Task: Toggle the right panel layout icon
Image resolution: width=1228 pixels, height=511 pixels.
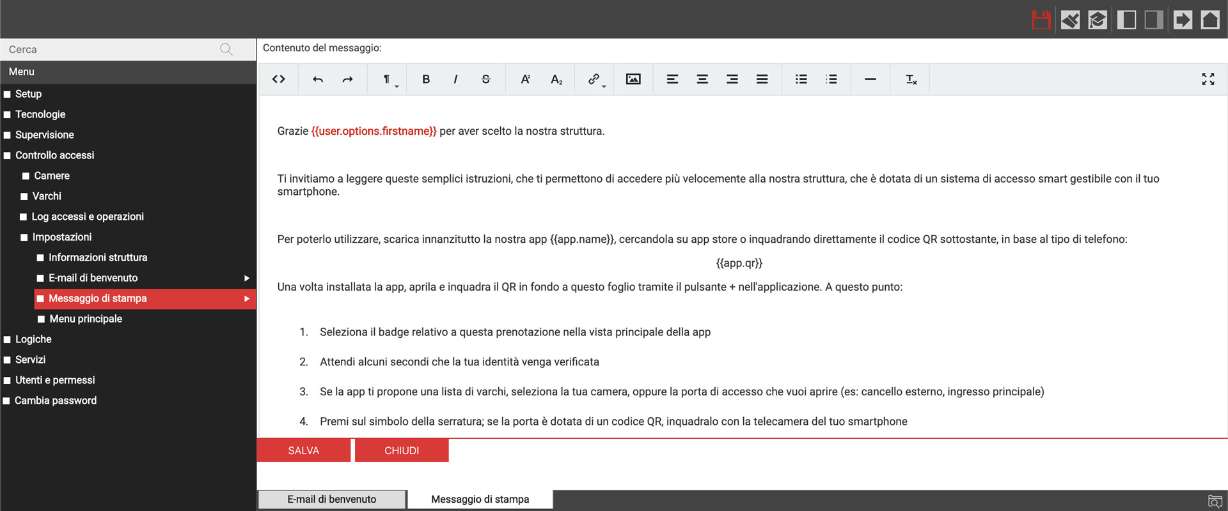Action: pos(1154,20)
